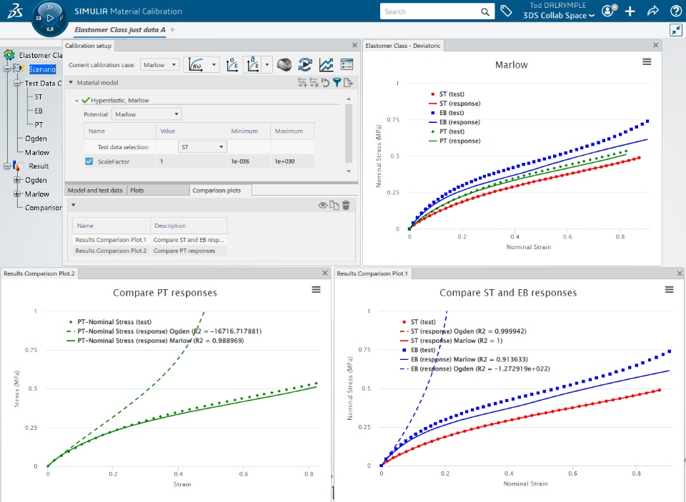The image size is (686, 502).
Task: Click the gray material sphere icon
Action: pos(284,65)
